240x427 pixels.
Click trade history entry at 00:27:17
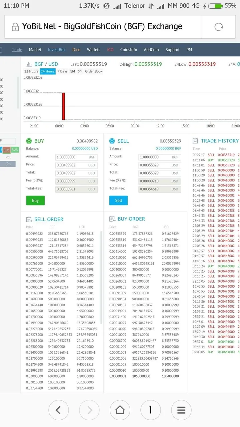216,155
